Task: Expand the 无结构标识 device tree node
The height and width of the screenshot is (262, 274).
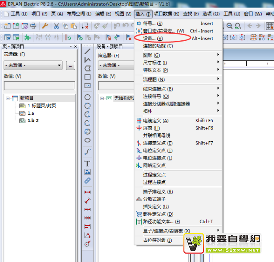Action: coord(102,98)
